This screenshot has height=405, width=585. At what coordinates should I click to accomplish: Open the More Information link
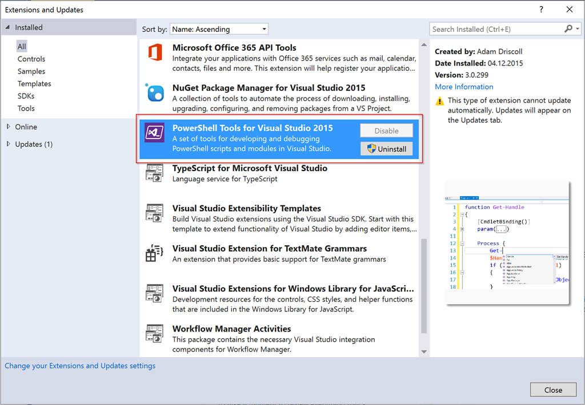click(464, 87)
